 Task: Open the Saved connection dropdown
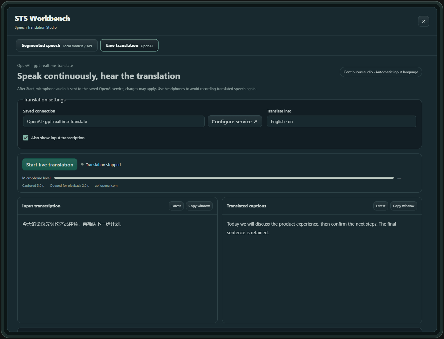point(114,121)
